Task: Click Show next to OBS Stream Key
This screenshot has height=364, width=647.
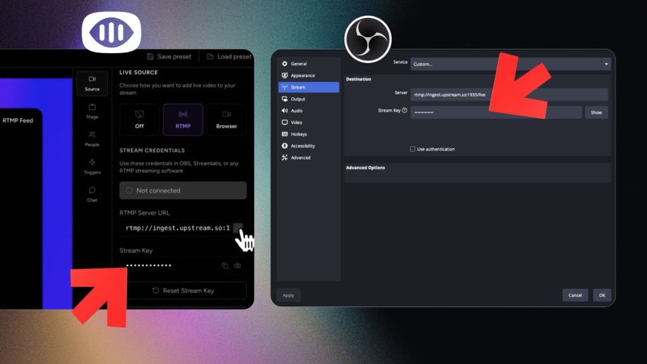Action: pos(596,112)
